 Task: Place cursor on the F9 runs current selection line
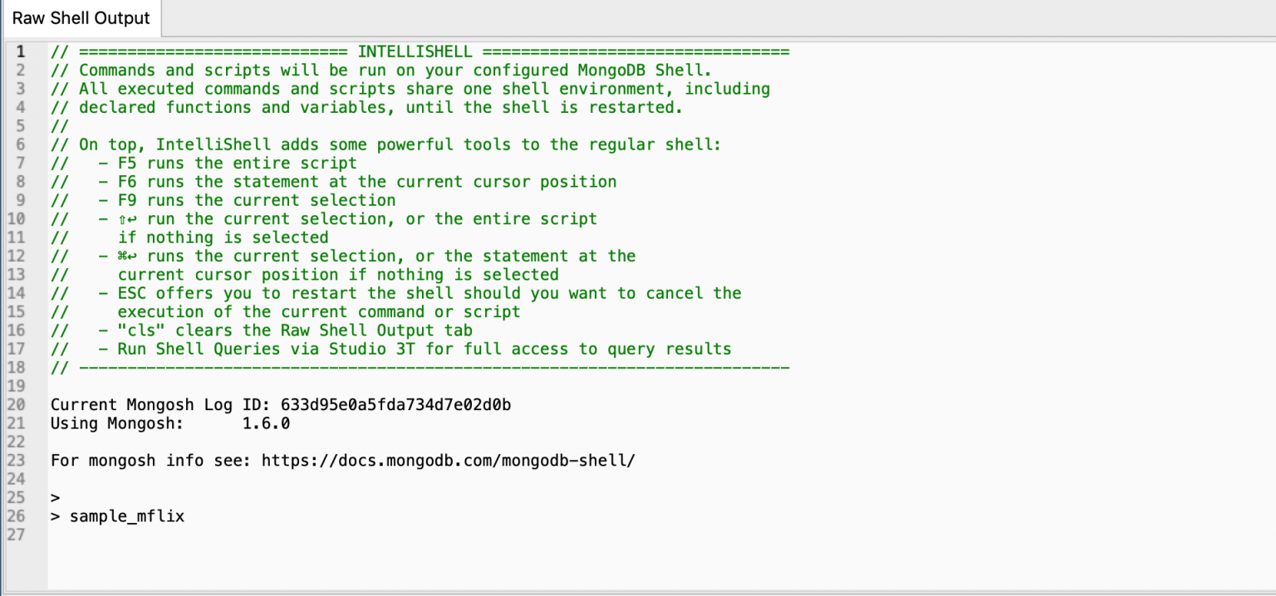(223, 200)
